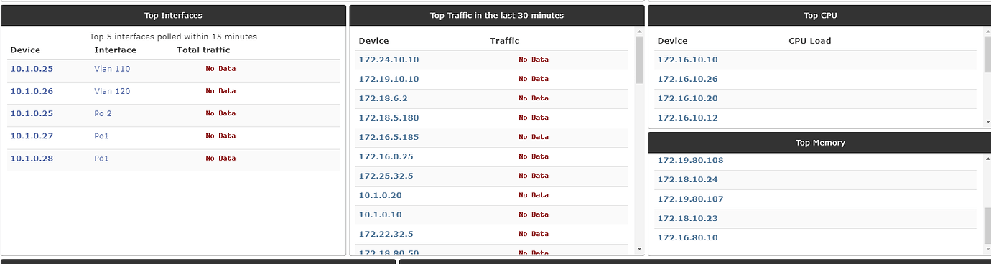Open device 172.18.6.2 traffic entry

tap(383, 98)
